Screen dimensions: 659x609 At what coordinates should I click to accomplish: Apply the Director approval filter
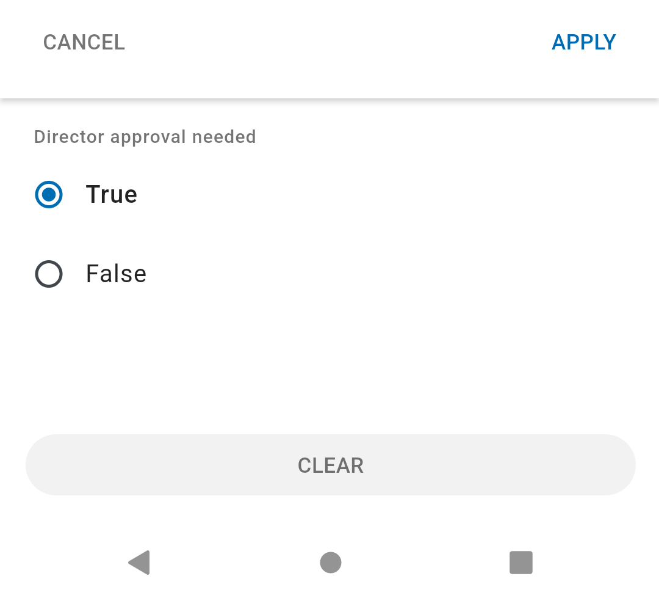(584, 43)
